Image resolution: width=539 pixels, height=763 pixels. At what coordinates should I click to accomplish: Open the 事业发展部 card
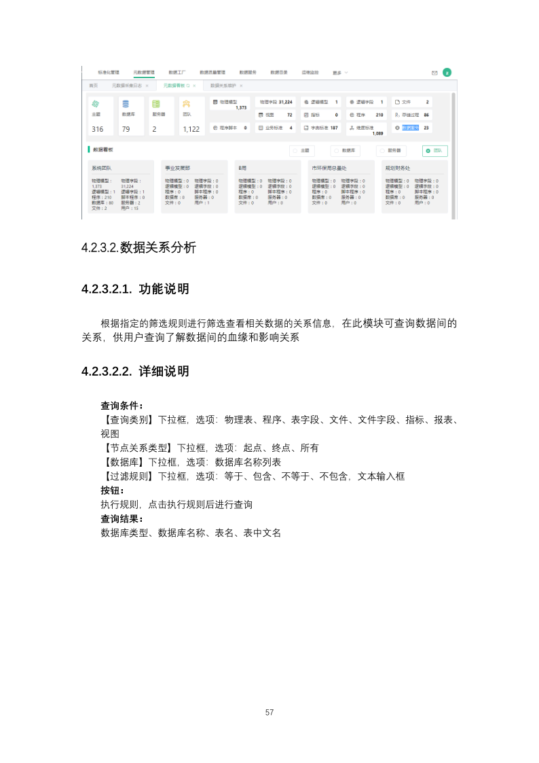pyautogui.click(x=194, y=187)
